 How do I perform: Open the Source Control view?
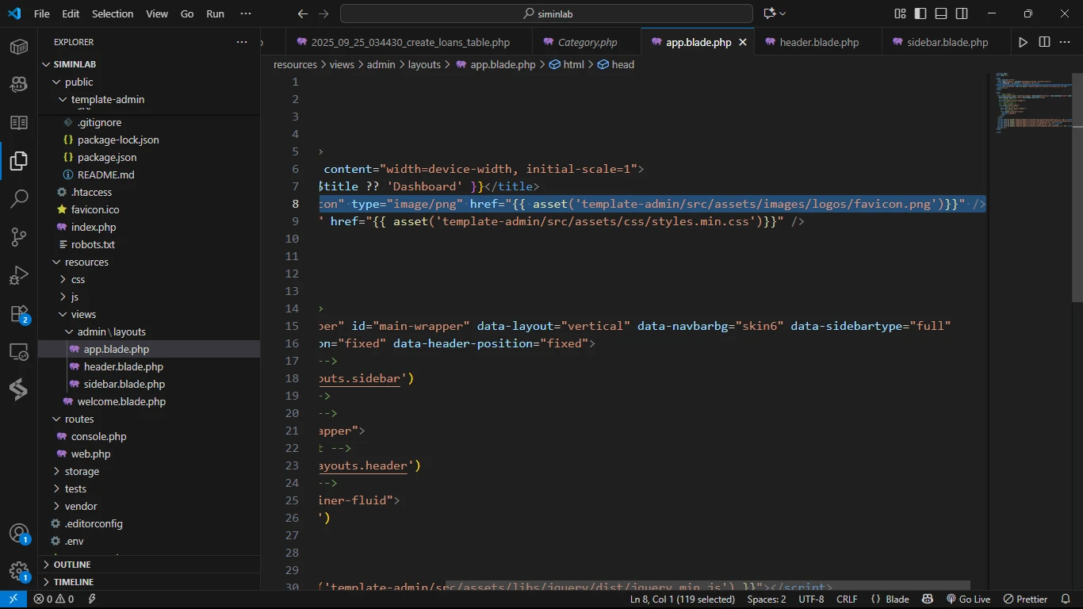[19, 236]
